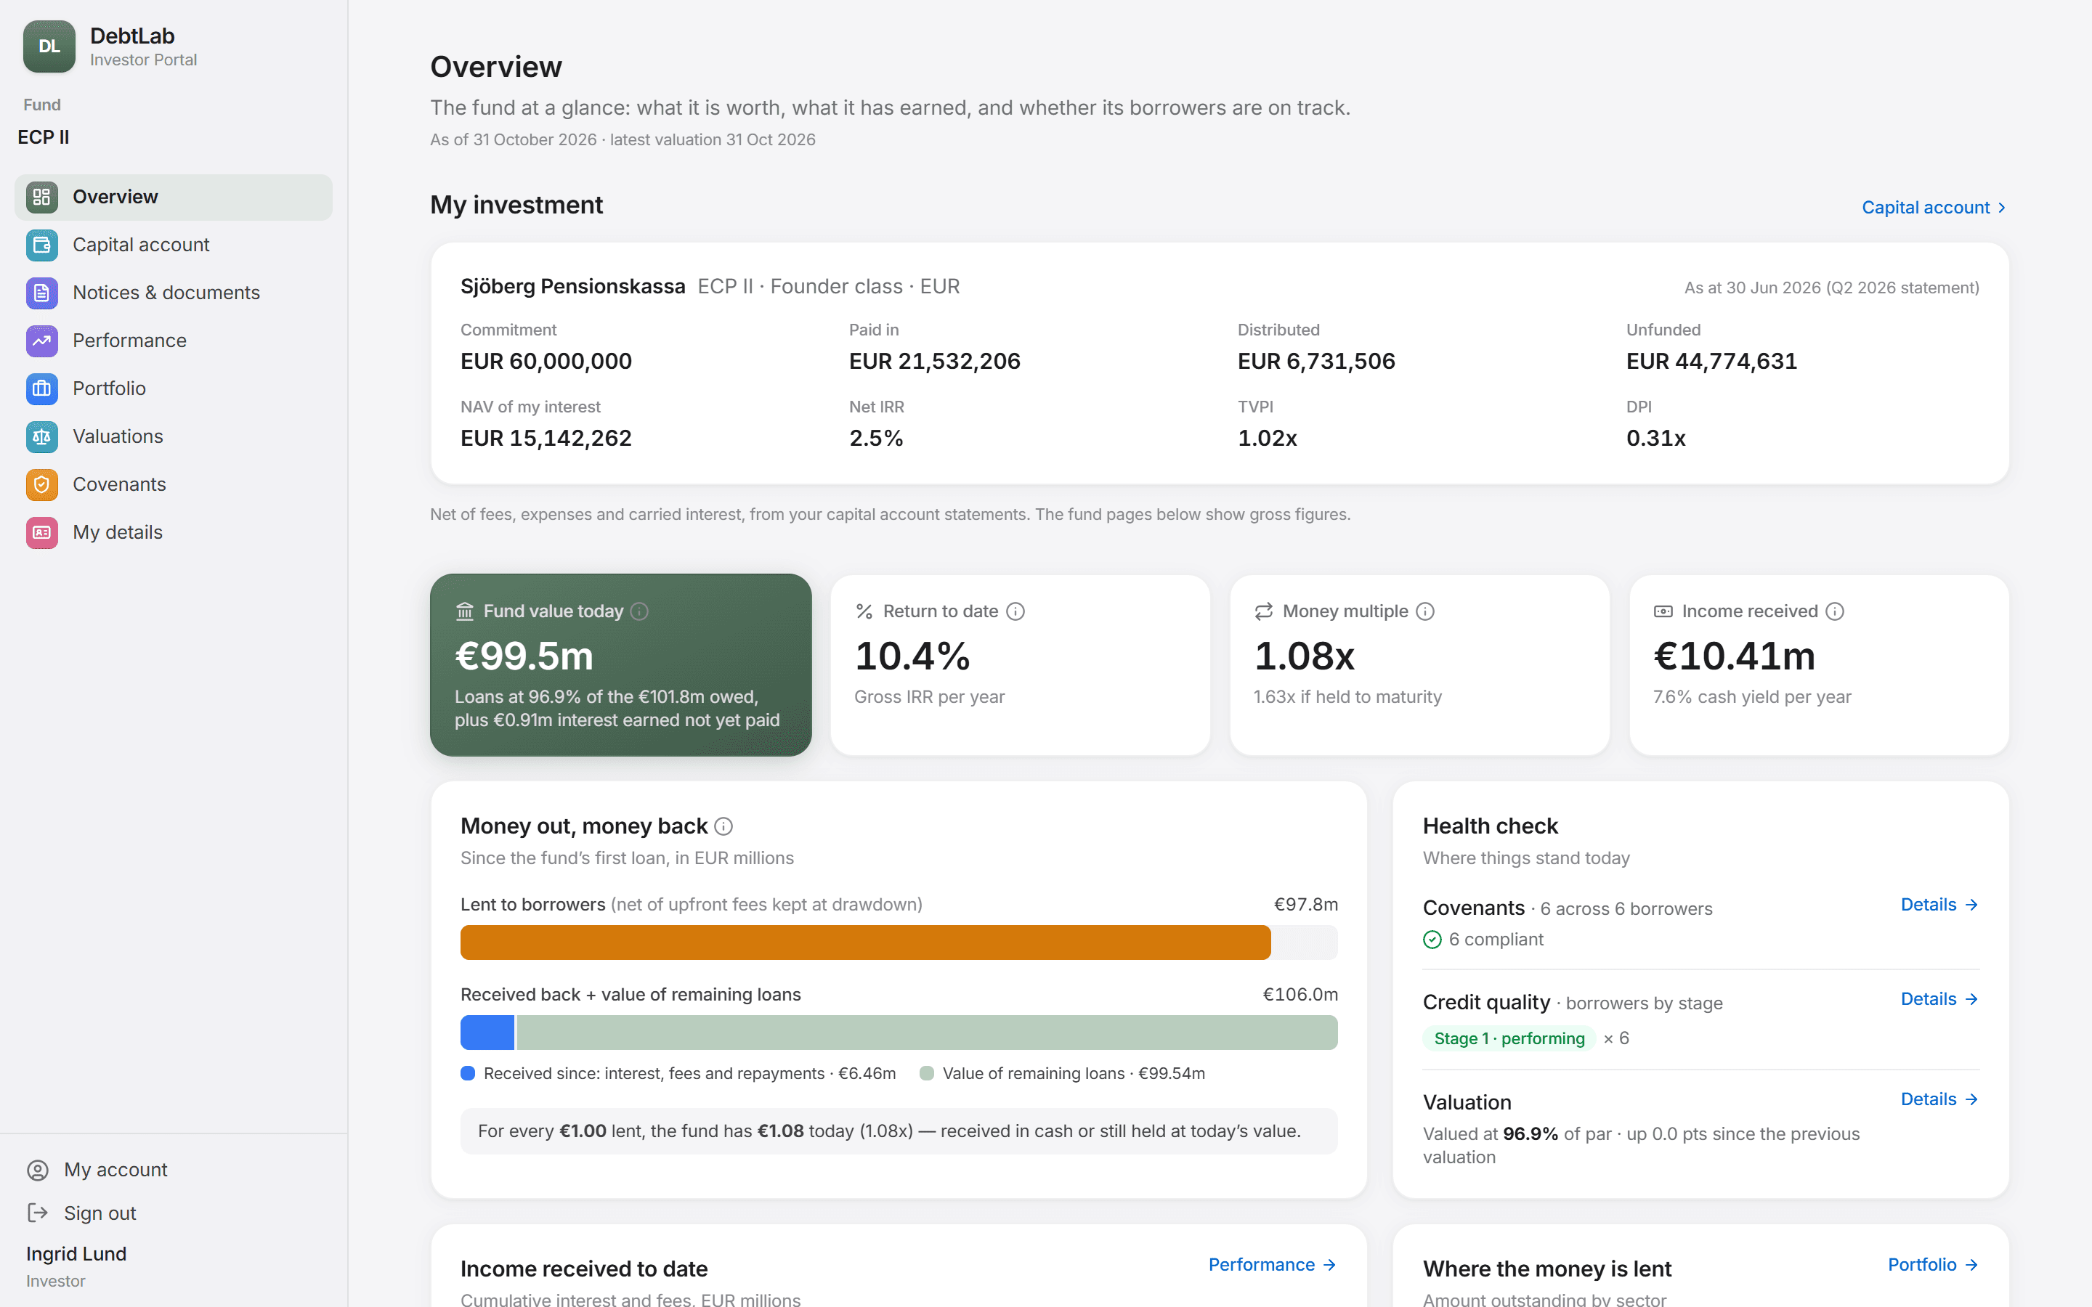Viewport: 2092px width, 1307px height.
Task: Follow the Performance link on income card
Action: coord(1273,1266)
